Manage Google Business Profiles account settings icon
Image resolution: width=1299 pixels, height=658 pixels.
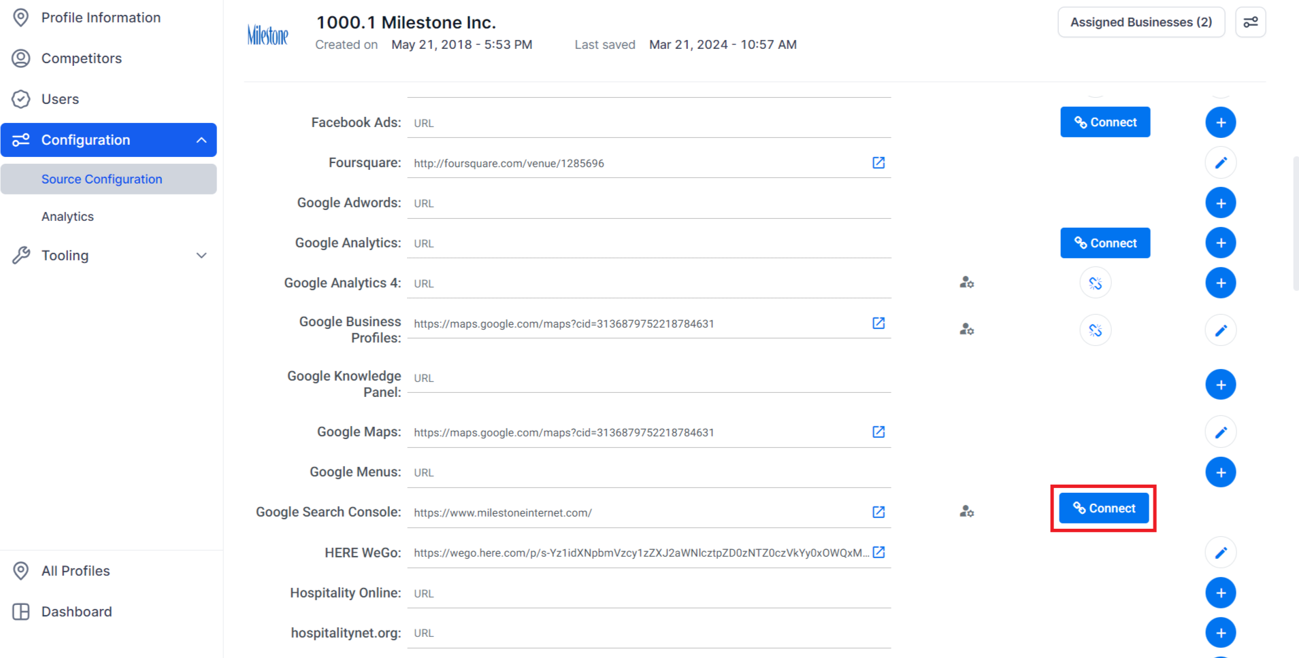pos(967,329)
